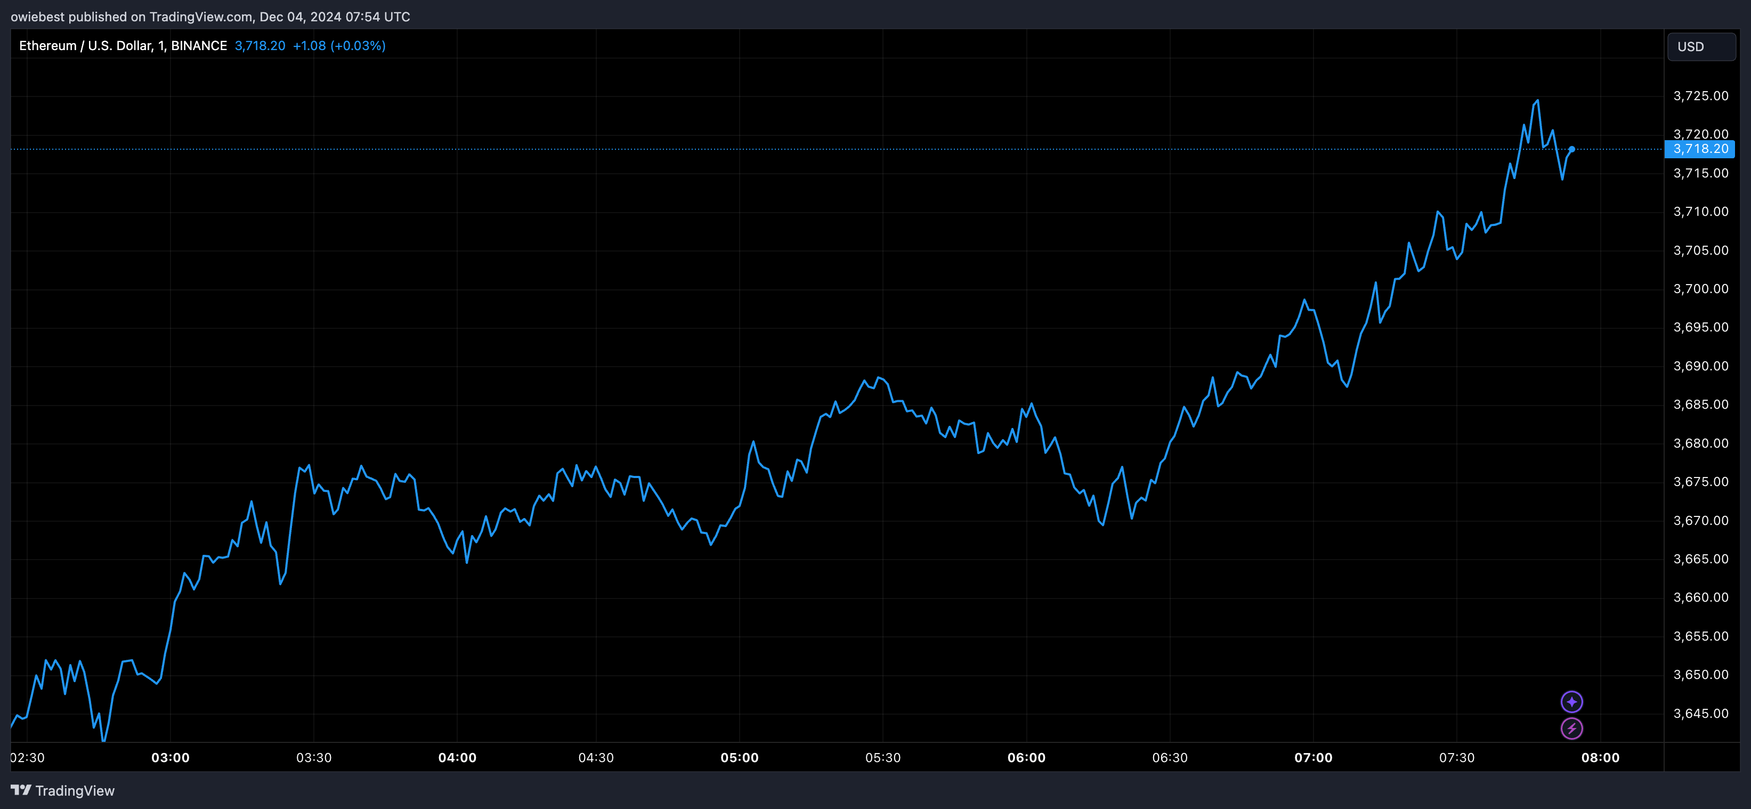Click the 06:30 time axis label

click(1170, 757)
